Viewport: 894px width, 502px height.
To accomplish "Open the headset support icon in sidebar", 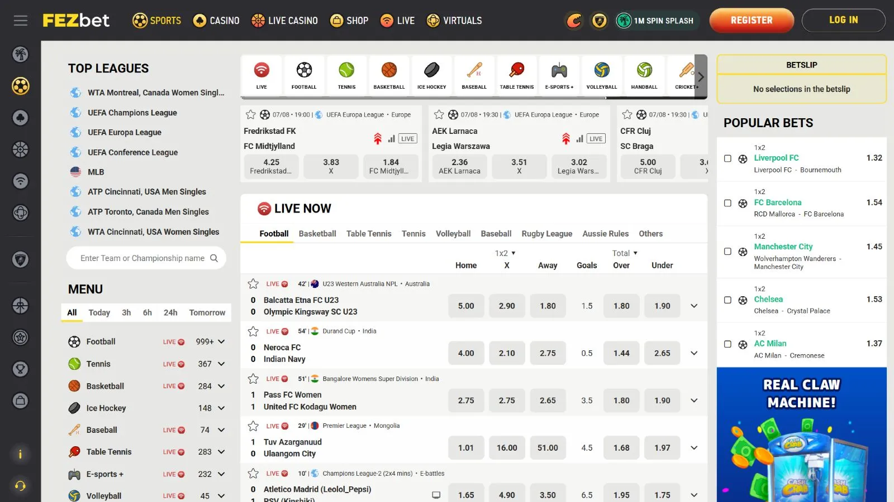I will click(x=21, y=485).
